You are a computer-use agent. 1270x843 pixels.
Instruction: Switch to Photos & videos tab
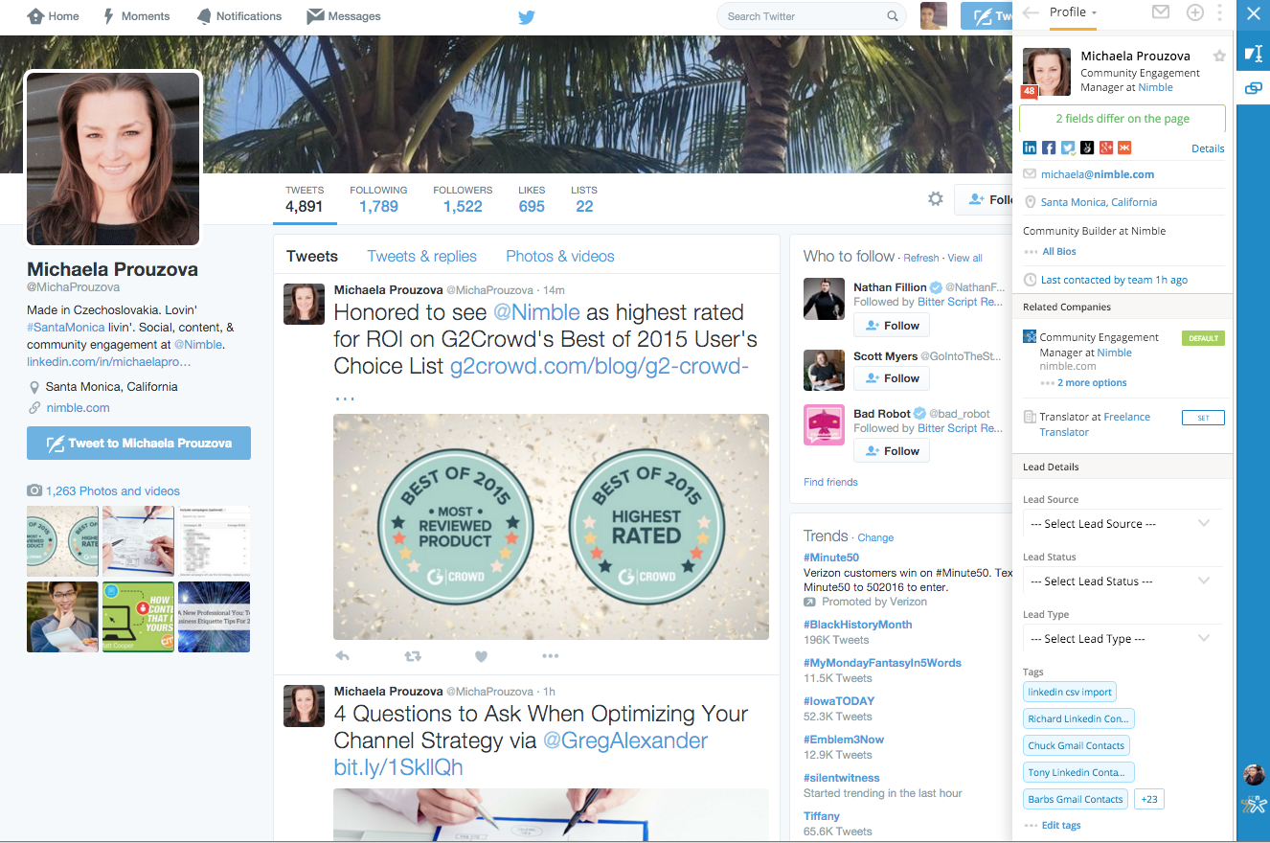[x=560, y=256]
